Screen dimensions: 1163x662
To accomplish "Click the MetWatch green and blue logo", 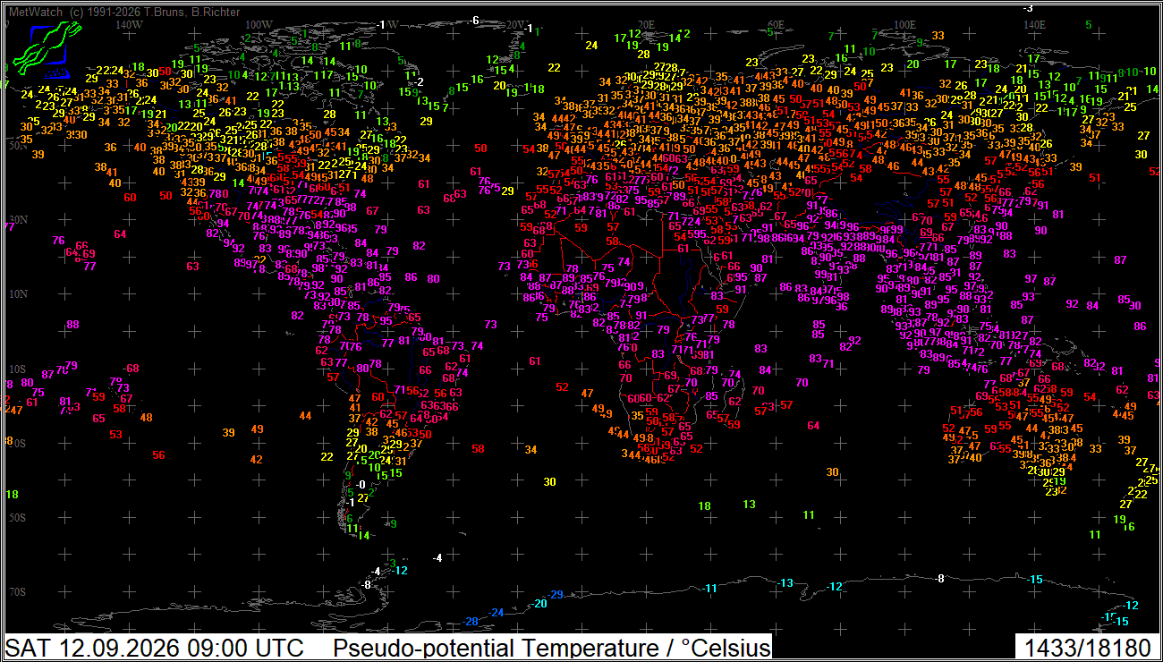I will [x=42, y=49].
